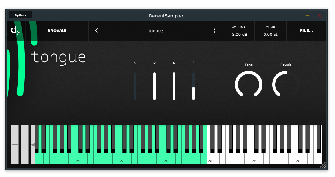The width and height of the screenshot is (335, 177).
Task: Play the C4 key on keyboard
Action: 122,159
